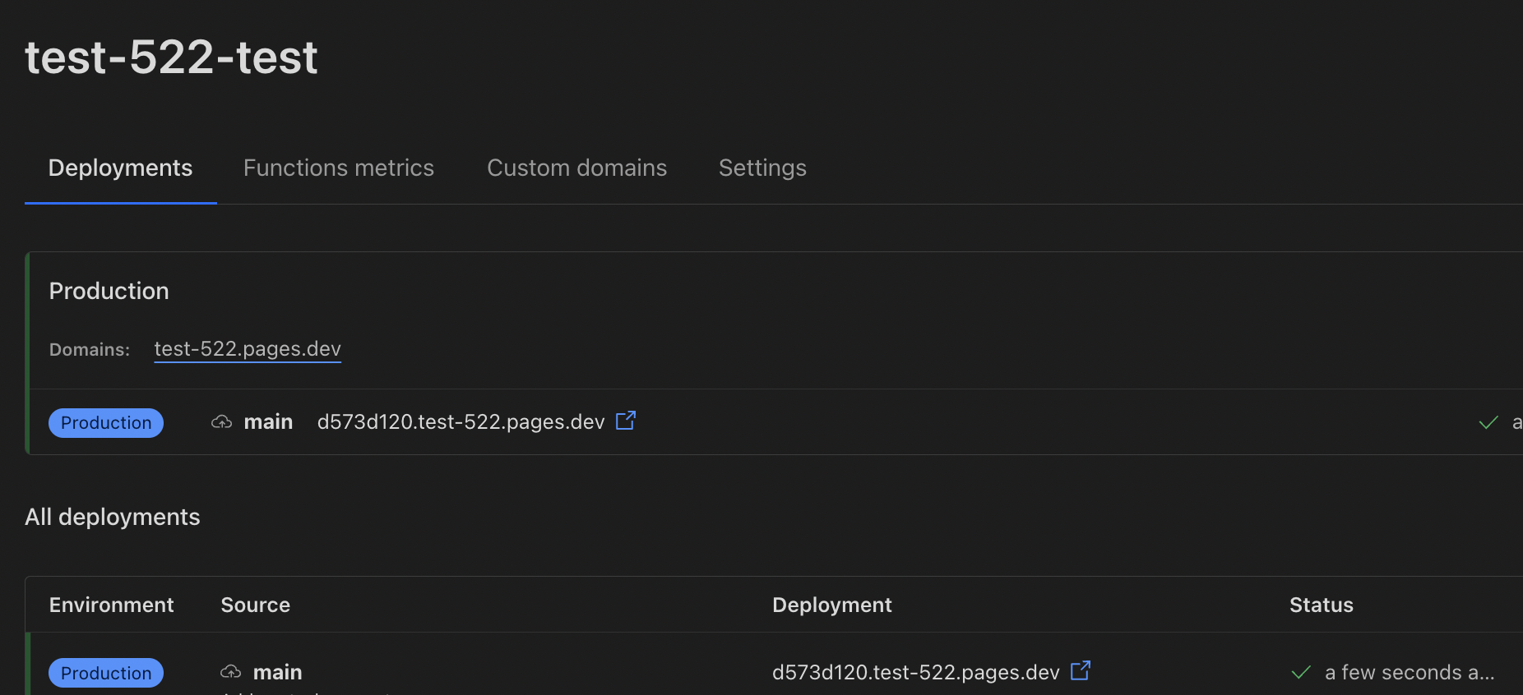Open the Deployments tab
Image resolution: width=1523 pixels, height=695 pixels.
[x=120, y=168]
